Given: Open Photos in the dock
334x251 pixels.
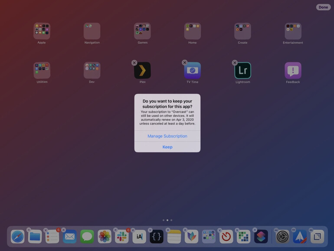Looking at the screenshot, I should (x=105, y=237).
